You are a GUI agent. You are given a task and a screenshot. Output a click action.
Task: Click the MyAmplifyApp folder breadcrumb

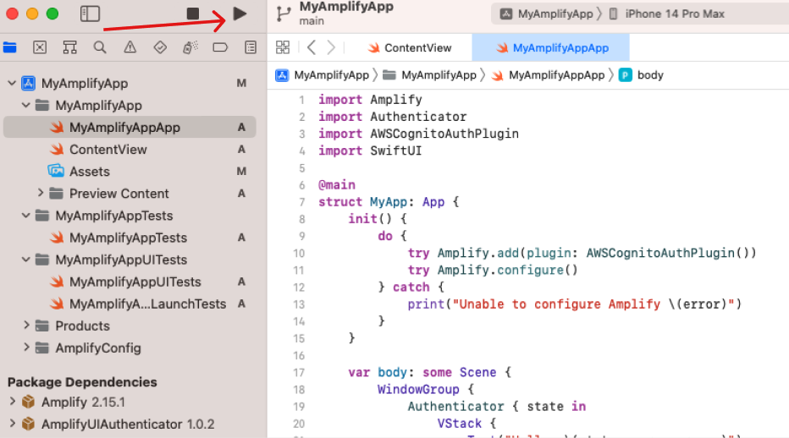point(429,75)
